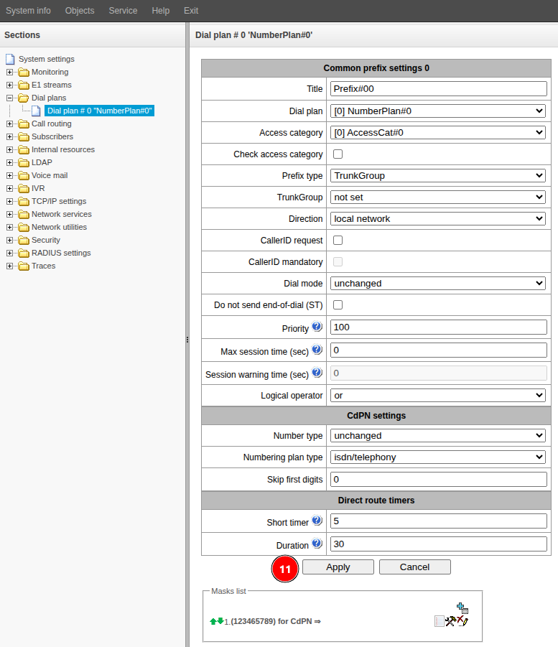Open the Logical operator dropdown

point(438,395)
